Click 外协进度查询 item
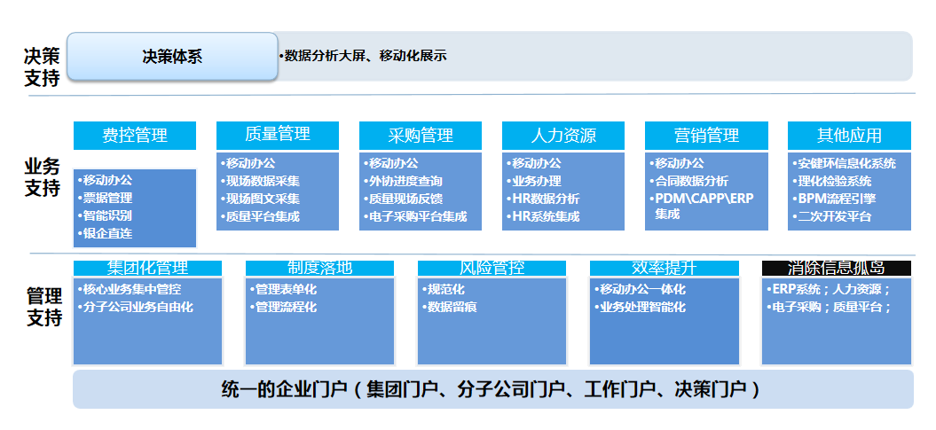Viewport: 936px width, 430px height. (403, 181)
